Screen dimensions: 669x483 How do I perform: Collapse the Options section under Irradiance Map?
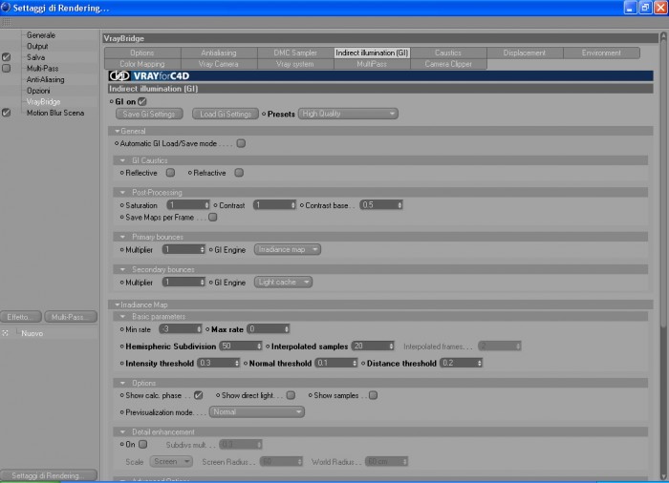[123, 383]
